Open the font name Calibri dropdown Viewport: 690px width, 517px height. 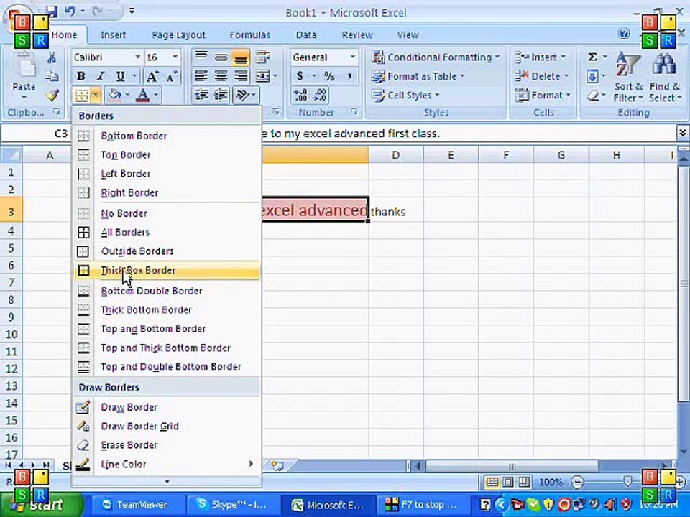[137, 57]
